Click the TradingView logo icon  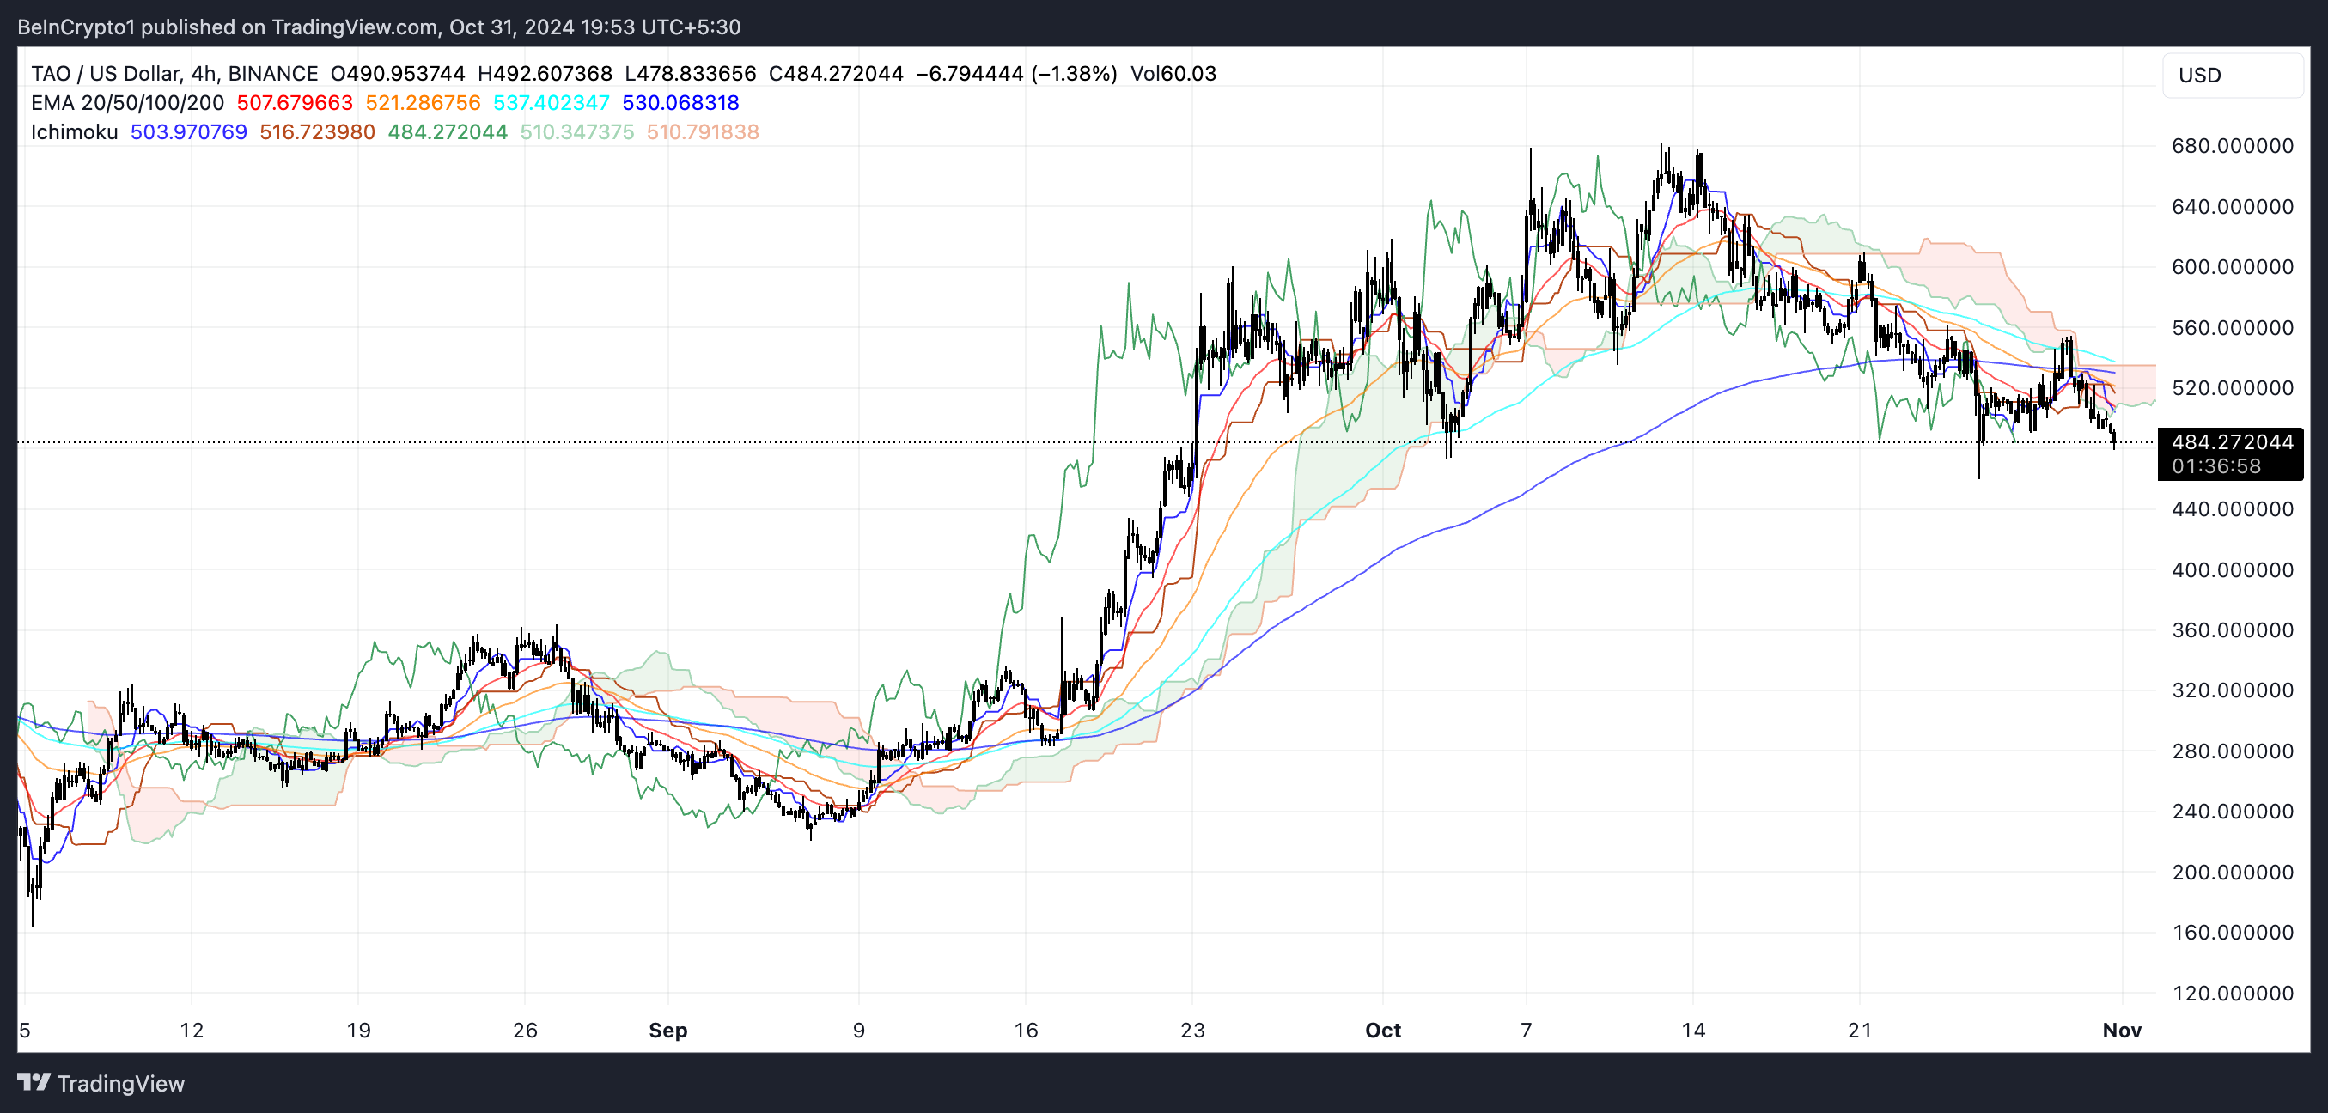point(34,1082)
